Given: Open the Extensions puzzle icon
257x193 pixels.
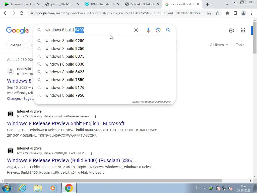Looking at the screenshot, I should pyautogui.click(x=227, y=13).
